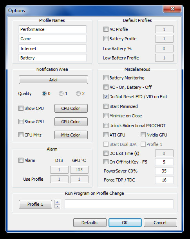Enable the Battery Profile checkbox
The height and width of the screenshot is (239, 190).
[106, 39]
